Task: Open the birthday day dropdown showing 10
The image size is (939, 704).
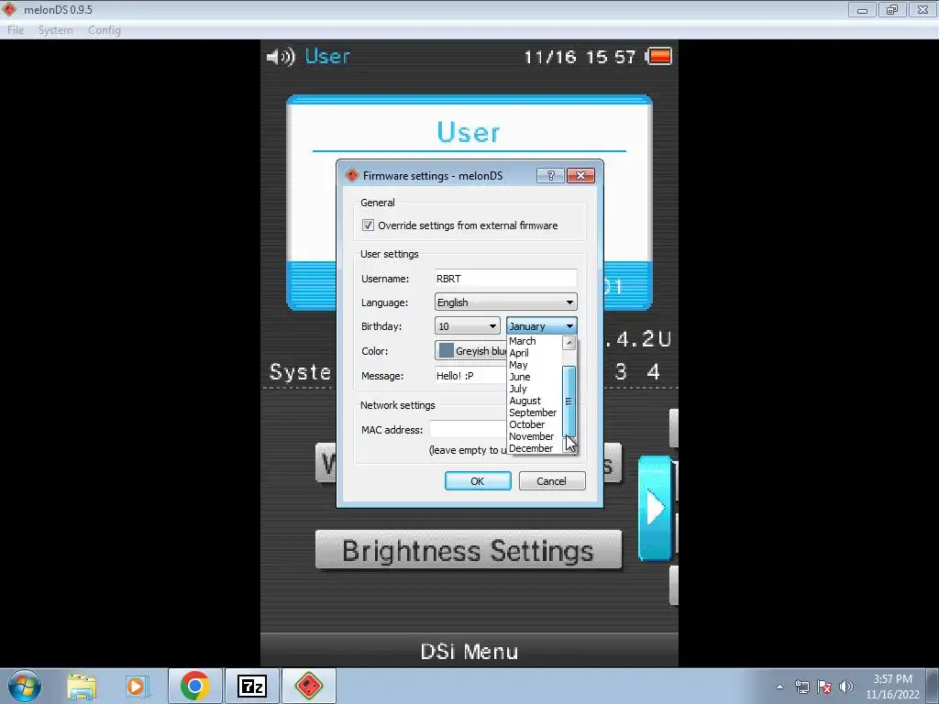Action: [x=467, y=326]
